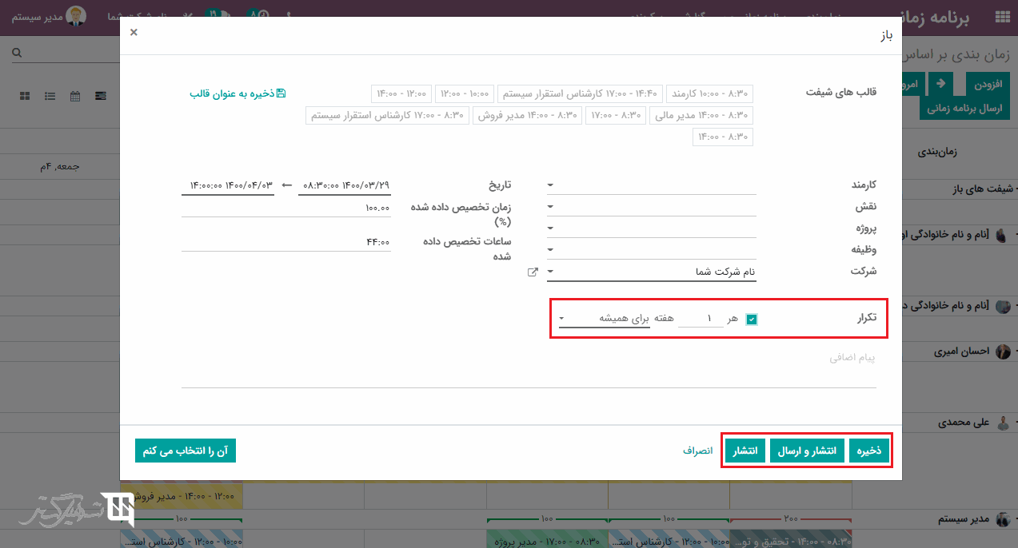Click the انتشار و ارسال button
This screenshot has height=548, width=1018.
808,451
